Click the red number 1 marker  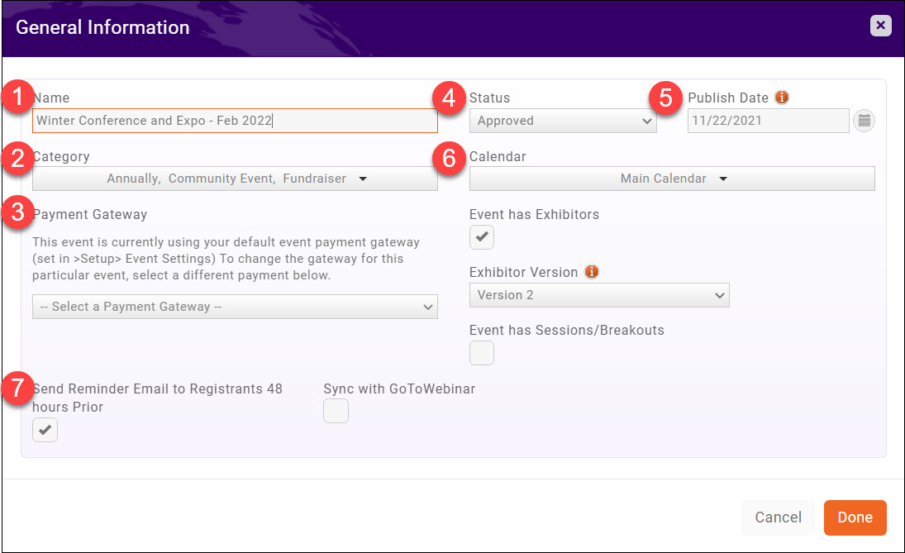pyautogui.click(x=17, y=98)
